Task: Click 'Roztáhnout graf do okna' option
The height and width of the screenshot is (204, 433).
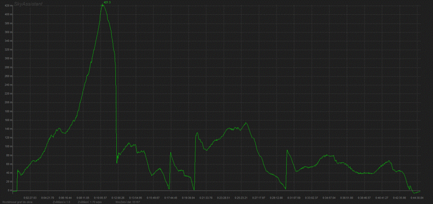Action: click(16, 202)
